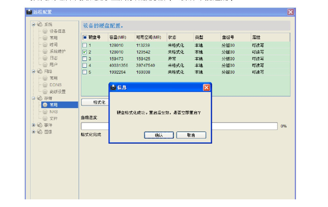Check the box for disk 1
Viewport: 328px width, 207px height.
coord(85,45)
